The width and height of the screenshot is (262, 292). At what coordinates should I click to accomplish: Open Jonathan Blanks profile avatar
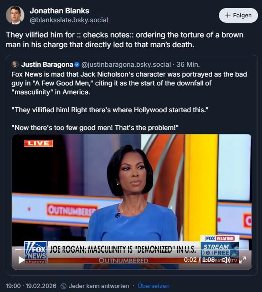point(15,15)
